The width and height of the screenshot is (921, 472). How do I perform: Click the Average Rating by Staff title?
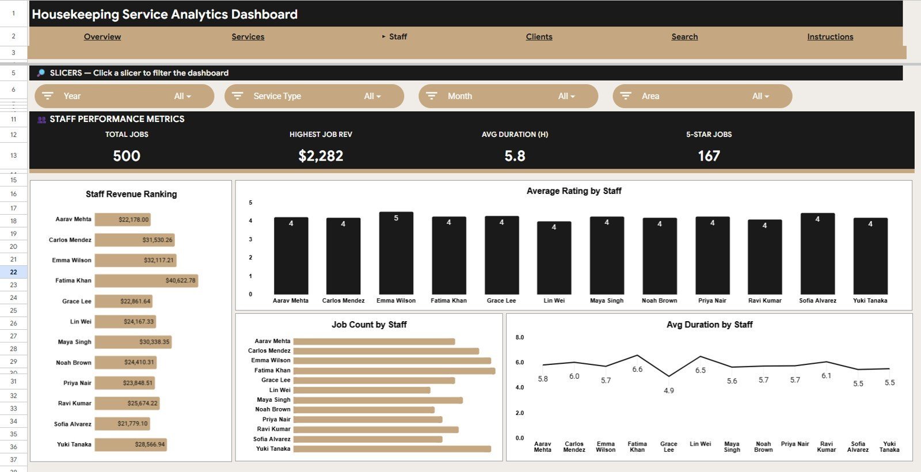click(574, 191)
